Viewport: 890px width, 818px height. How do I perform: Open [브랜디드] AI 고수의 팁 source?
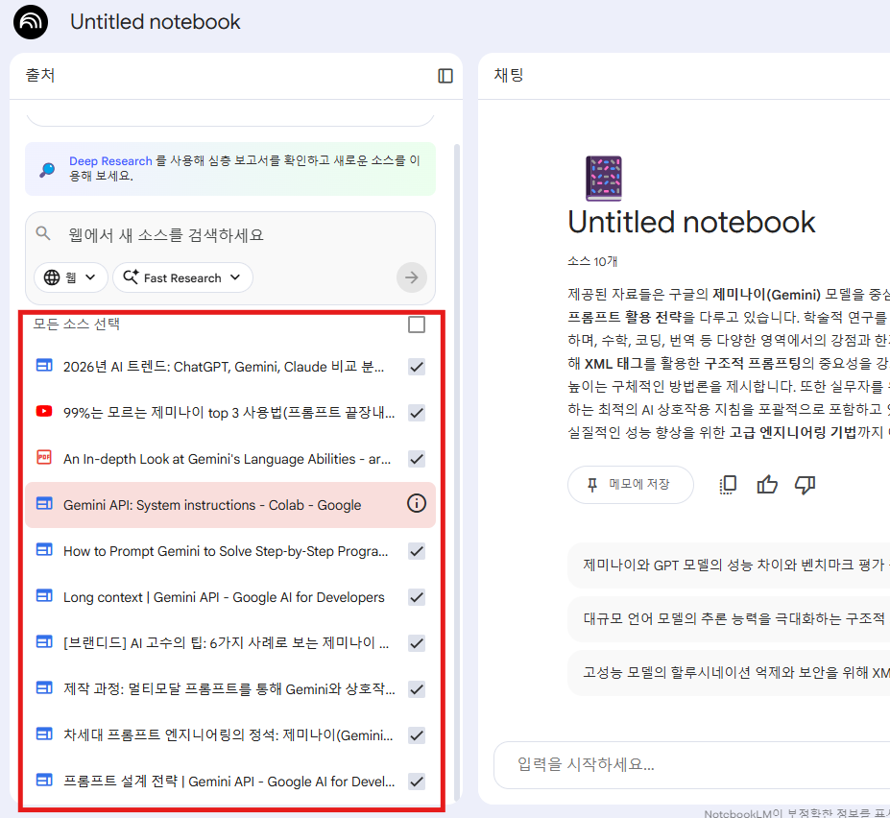pyautogui.click(x=226, y=643)
